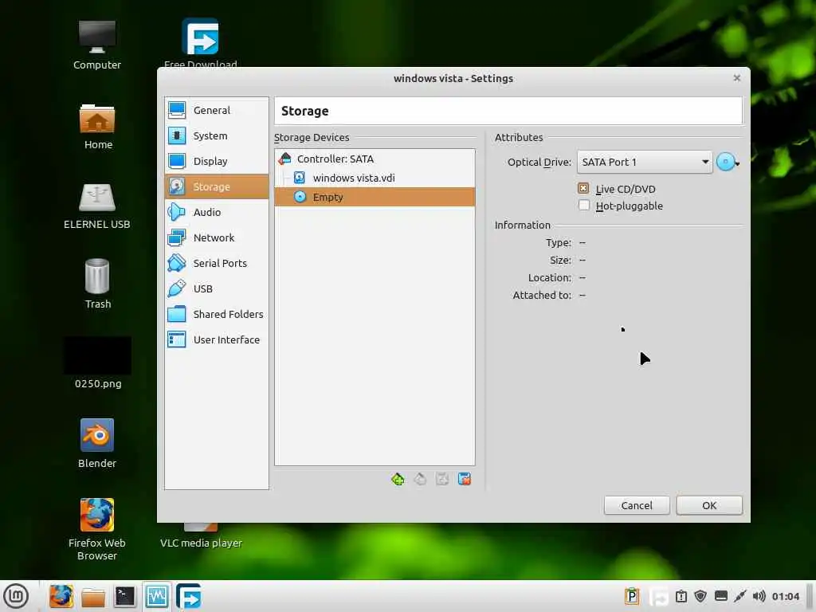Select the Empty optical drive entry

pos(375,198)
